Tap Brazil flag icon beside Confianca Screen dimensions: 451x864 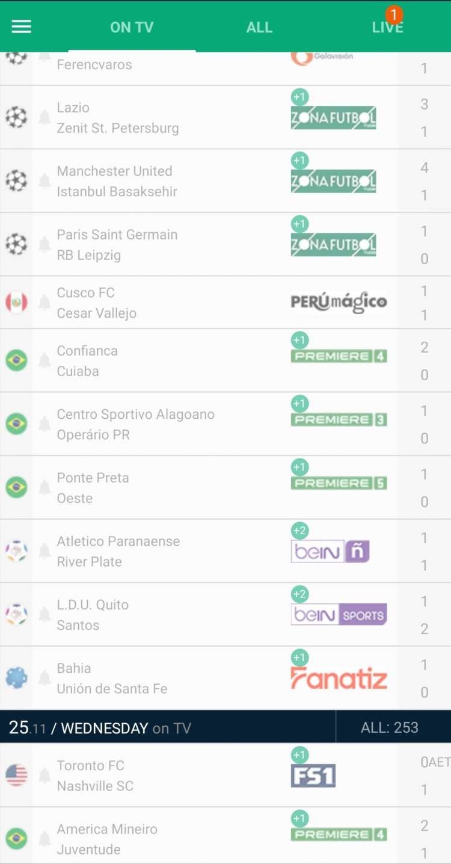[16, 360]
